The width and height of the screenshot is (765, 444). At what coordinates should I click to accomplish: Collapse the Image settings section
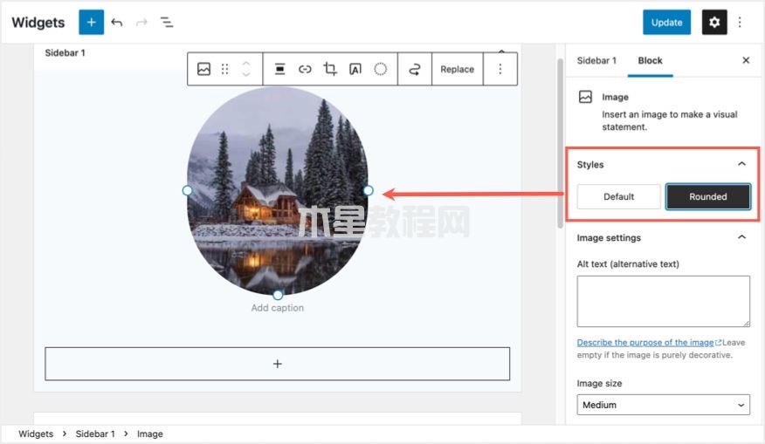click(x=741, y=237)
